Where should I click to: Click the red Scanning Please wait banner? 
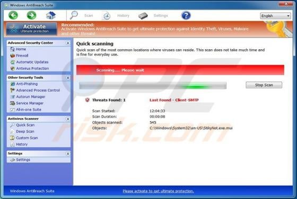[180, 70]
